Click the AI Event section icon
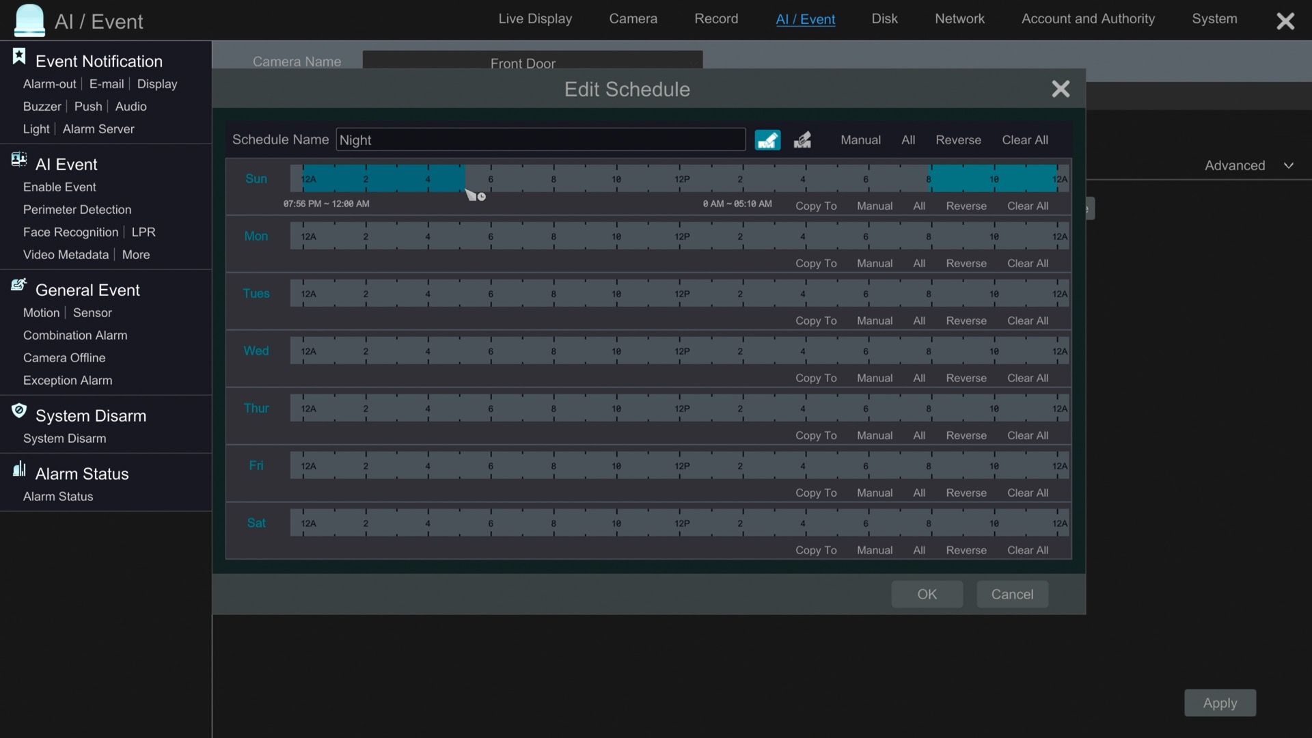The image size is (1312, 738). pos(19,160)
